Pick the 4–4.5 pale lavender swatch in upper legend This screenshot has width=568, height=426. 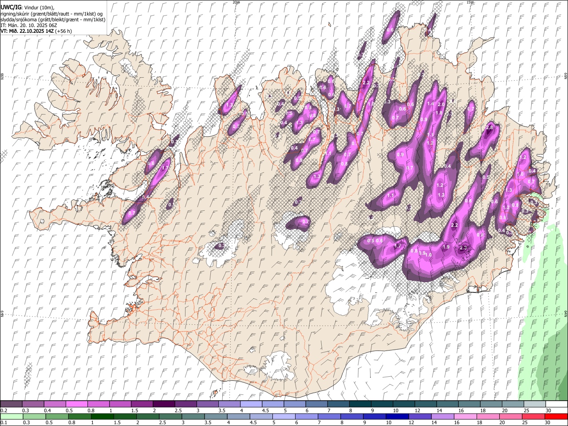(251, 404)
